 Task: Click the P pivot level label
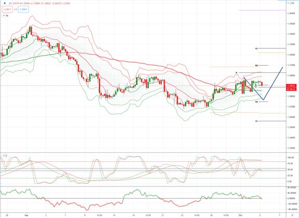pos(236,73)
